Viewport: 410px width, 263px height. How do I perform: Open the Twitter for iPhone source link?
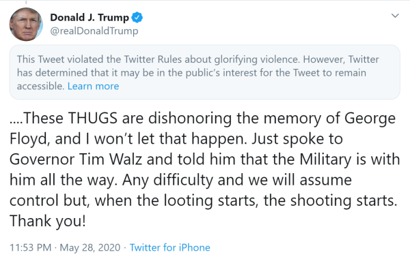(x=169, y=247)
